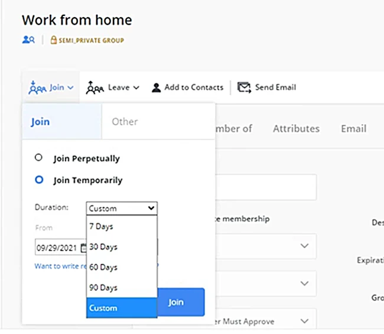This screenshot has height=334, width=384.
Task: Click the Leave group icon in the toolbar
Action: point(95,87)
